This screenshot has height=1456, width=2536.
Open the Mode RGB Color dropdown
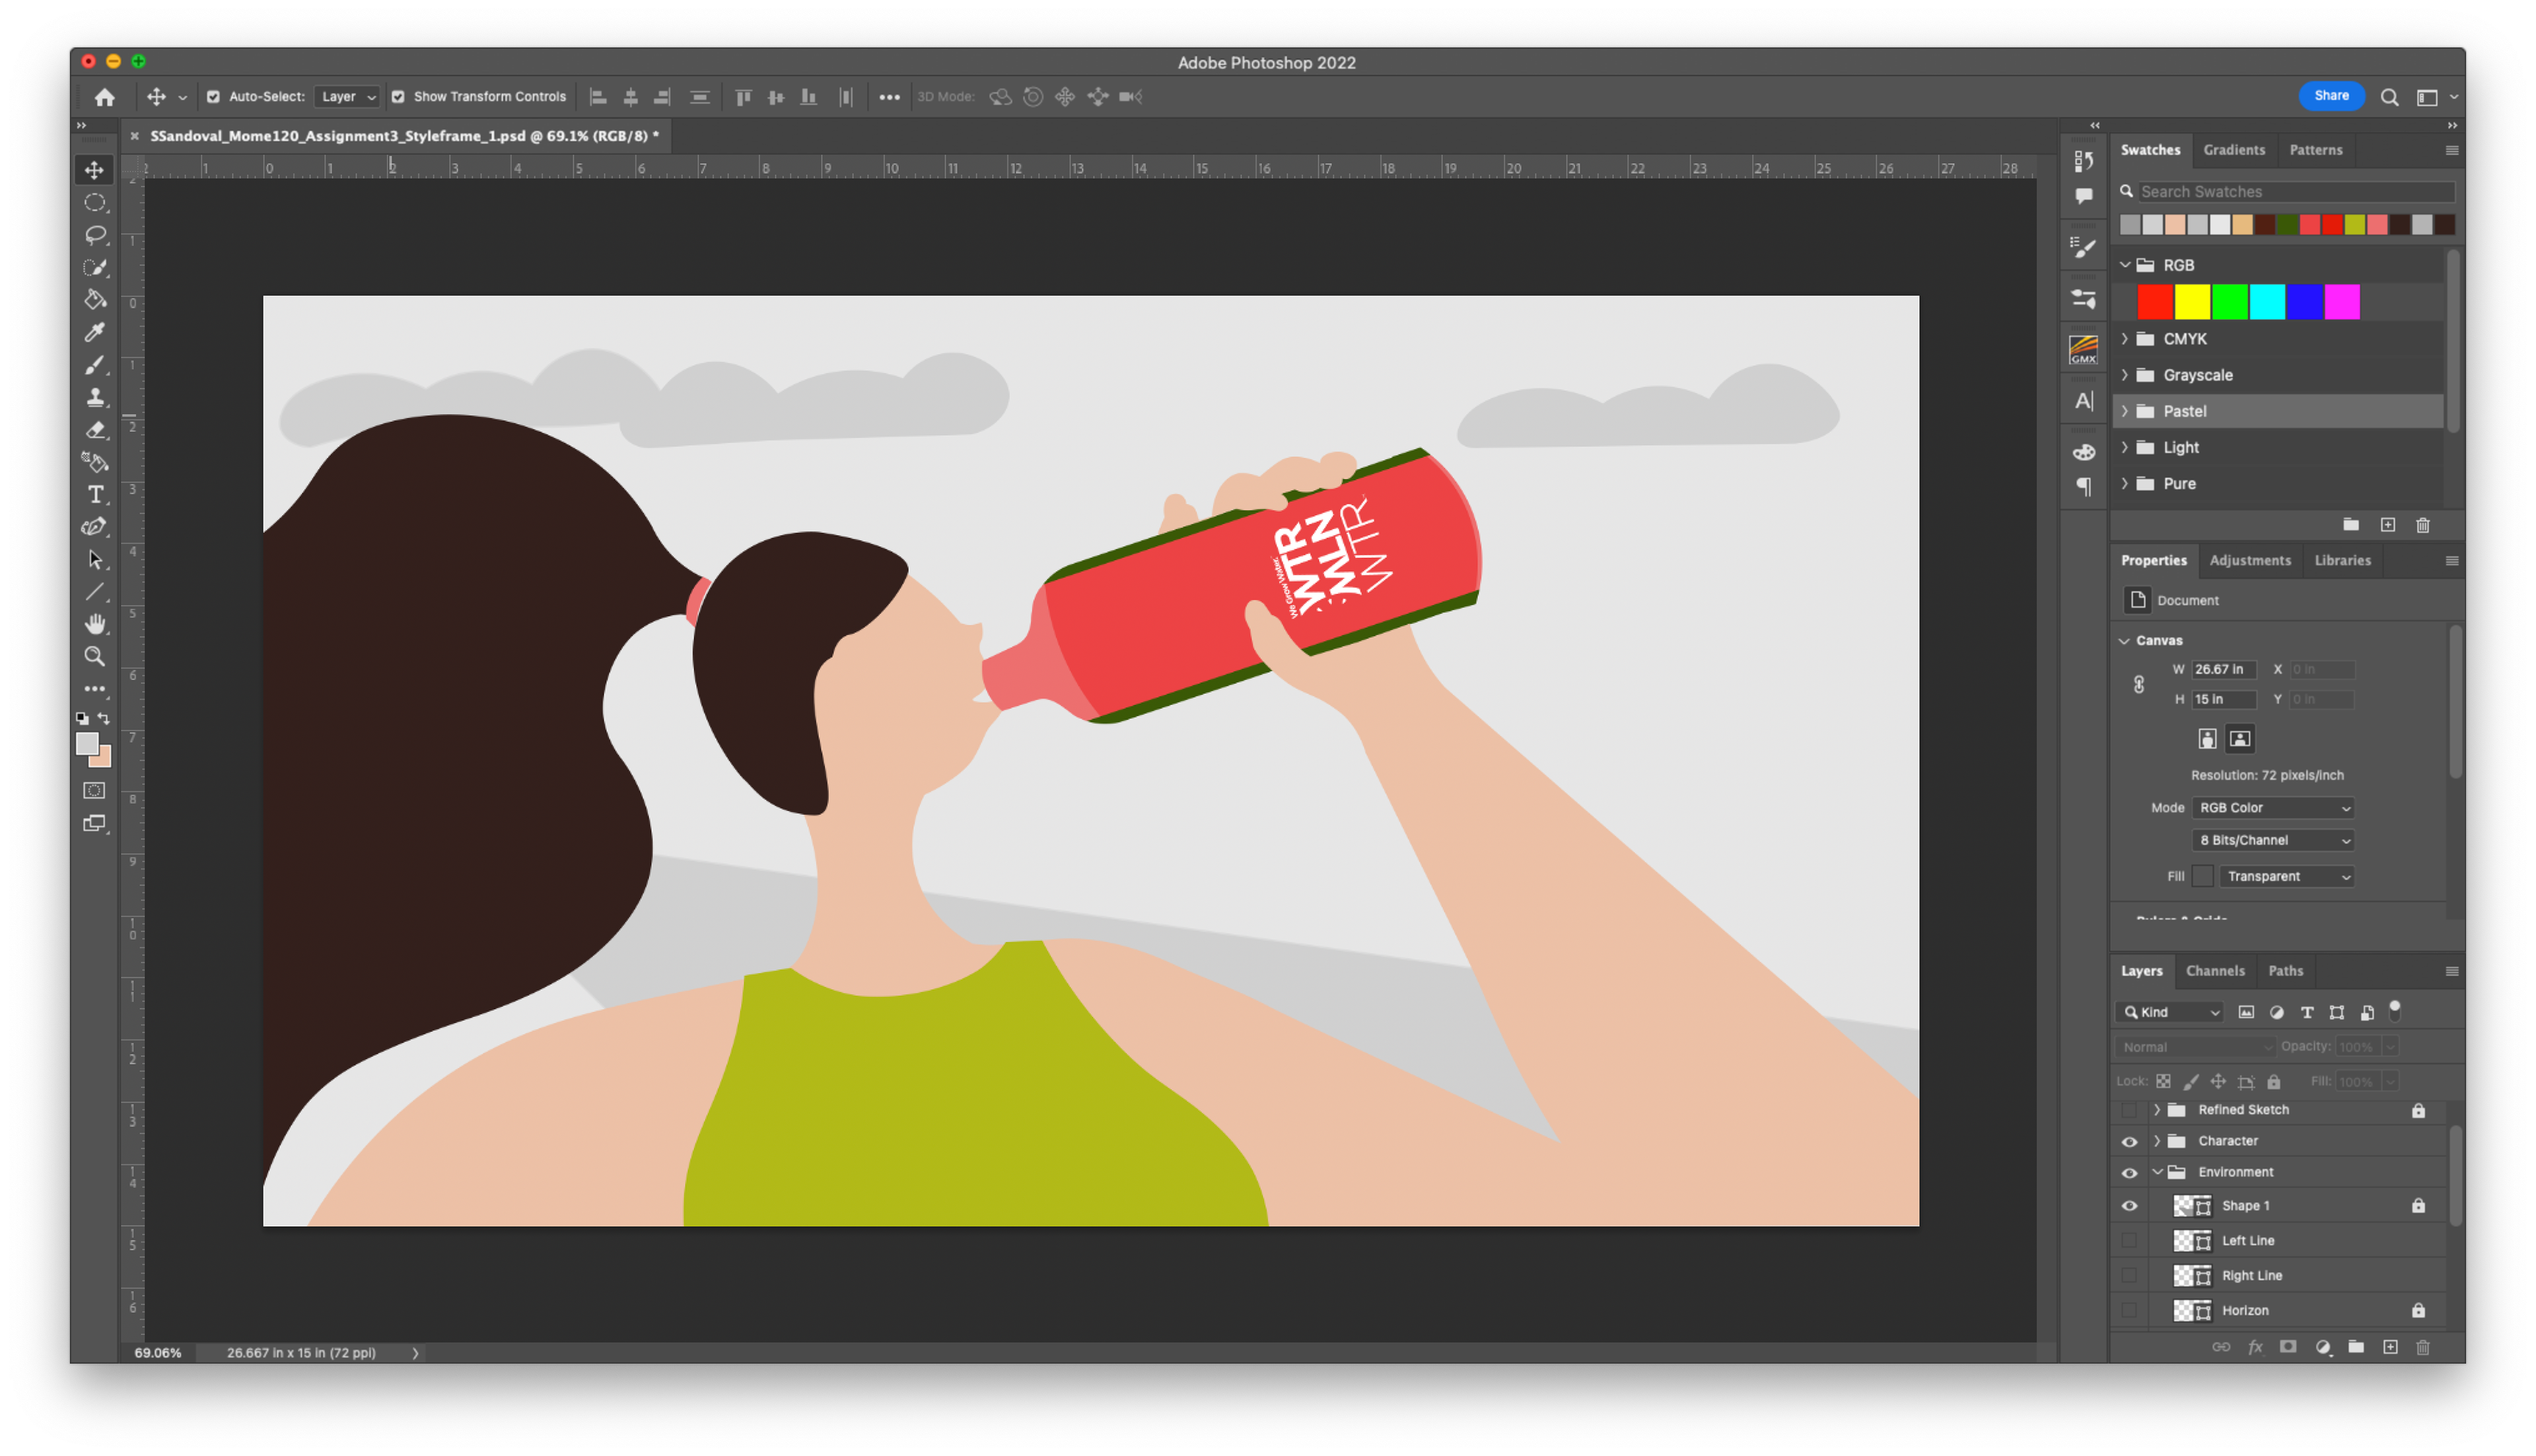click(x=2272, y=808)
